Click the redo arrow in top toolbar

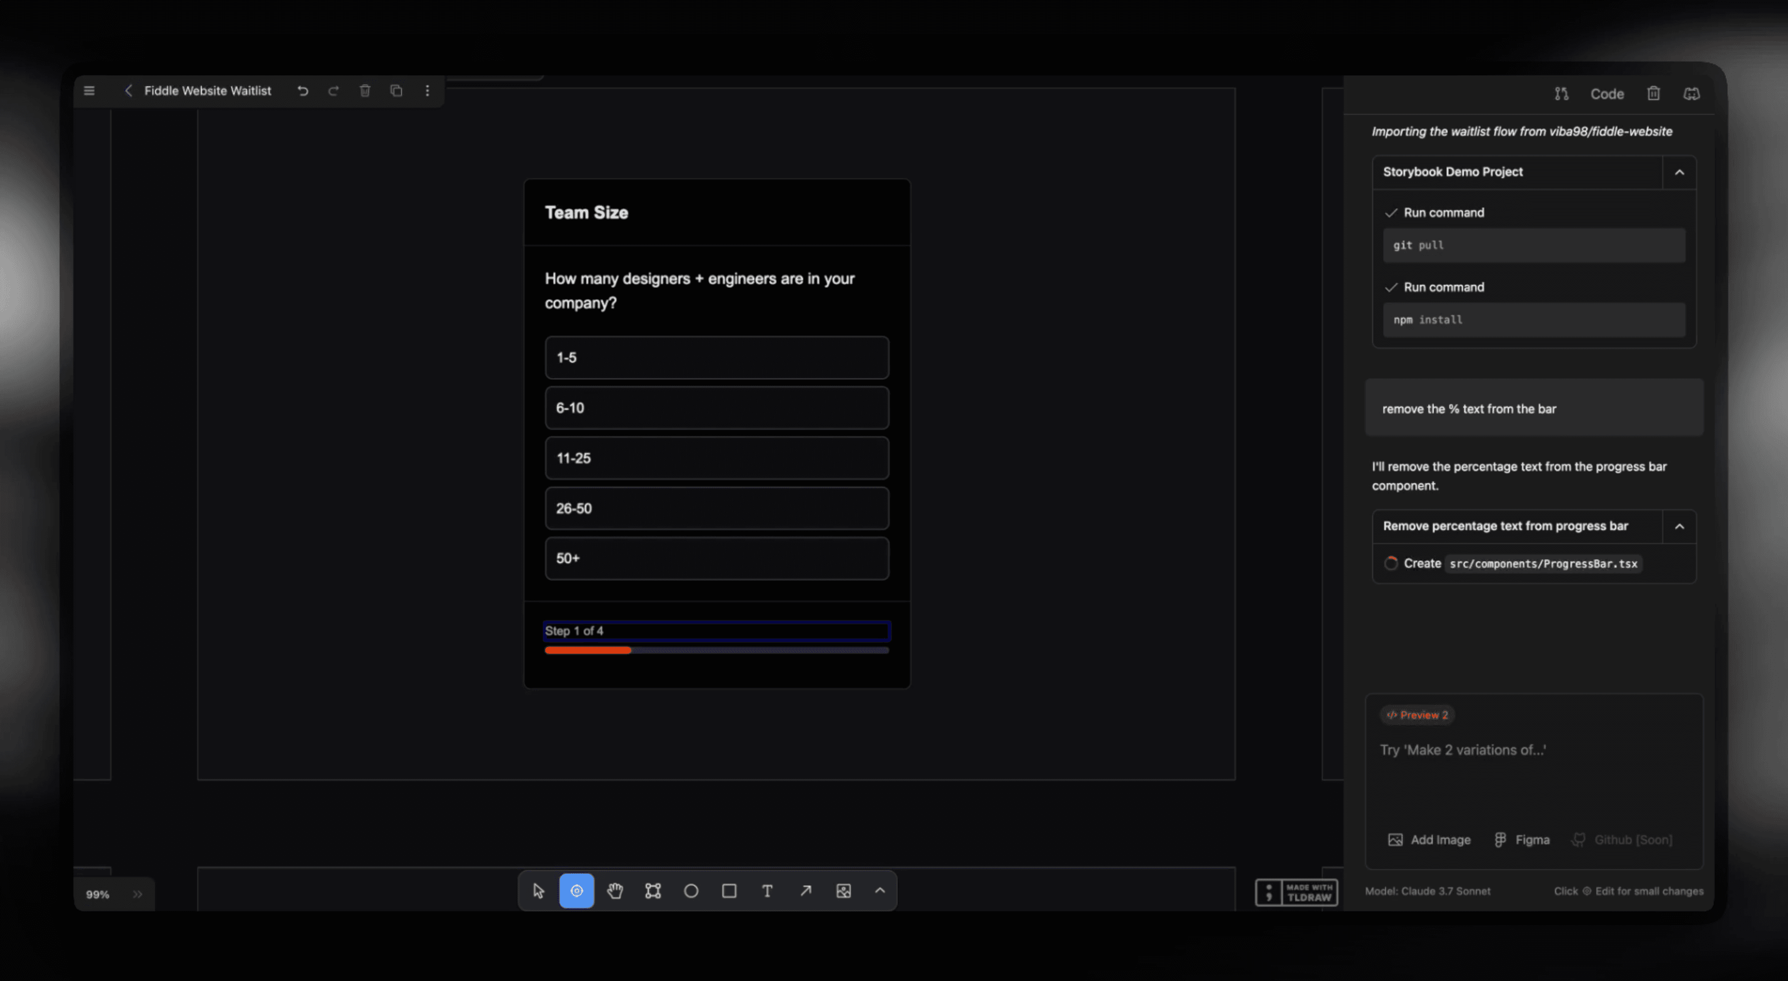coord(333,91)
